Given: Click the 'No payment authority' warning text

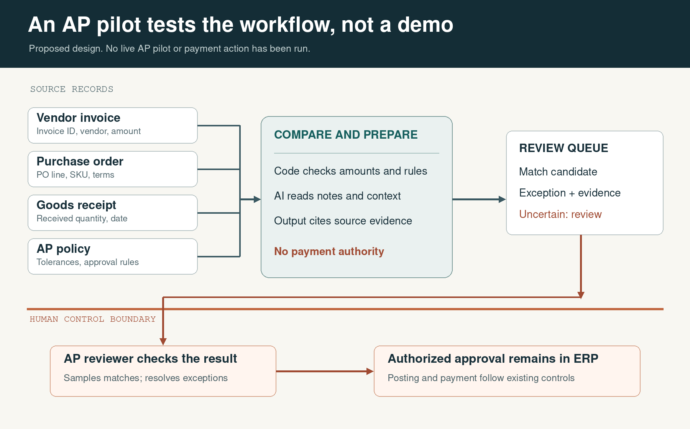Looking at the screenshot, I should click(329, 251).
